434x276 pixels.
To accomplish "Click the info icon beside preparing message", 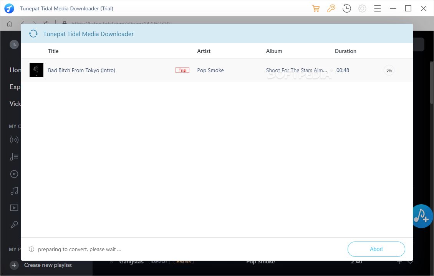I will (31, 249).
